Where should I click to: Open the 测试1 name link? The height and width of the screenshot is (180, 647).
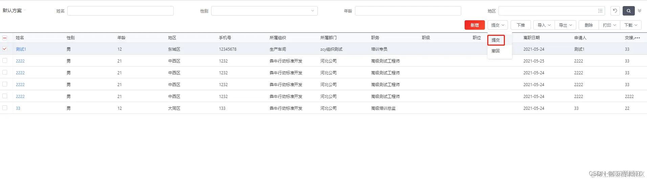pyautogui.click(x=21, y=49)
